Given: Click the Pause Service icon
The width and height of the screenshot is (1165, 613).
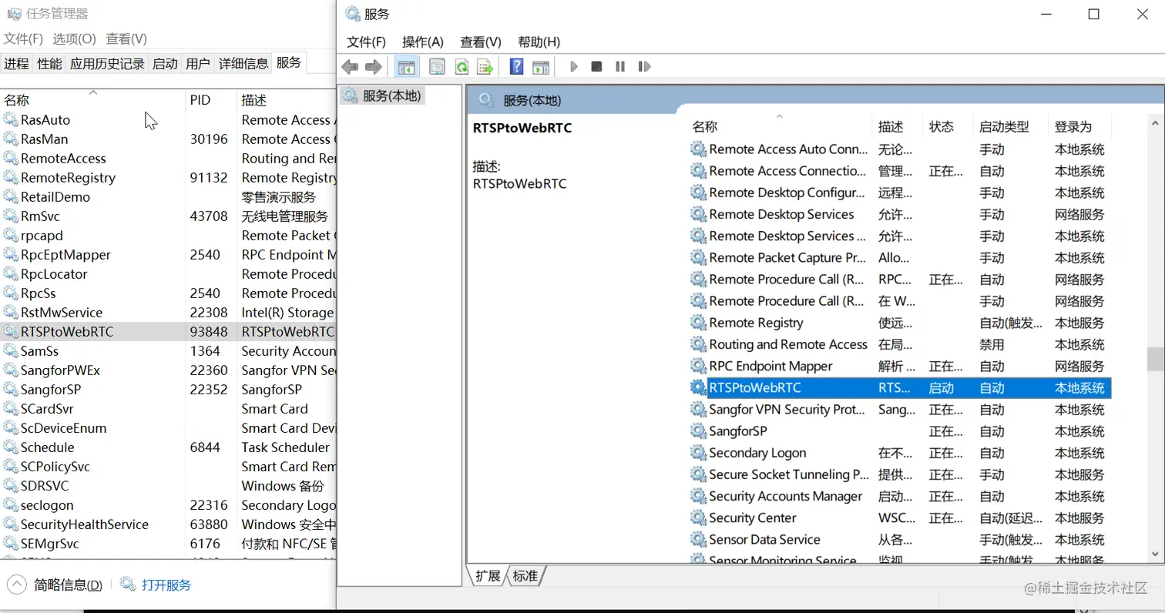Looking at the screenshot, I should (620, 67).
